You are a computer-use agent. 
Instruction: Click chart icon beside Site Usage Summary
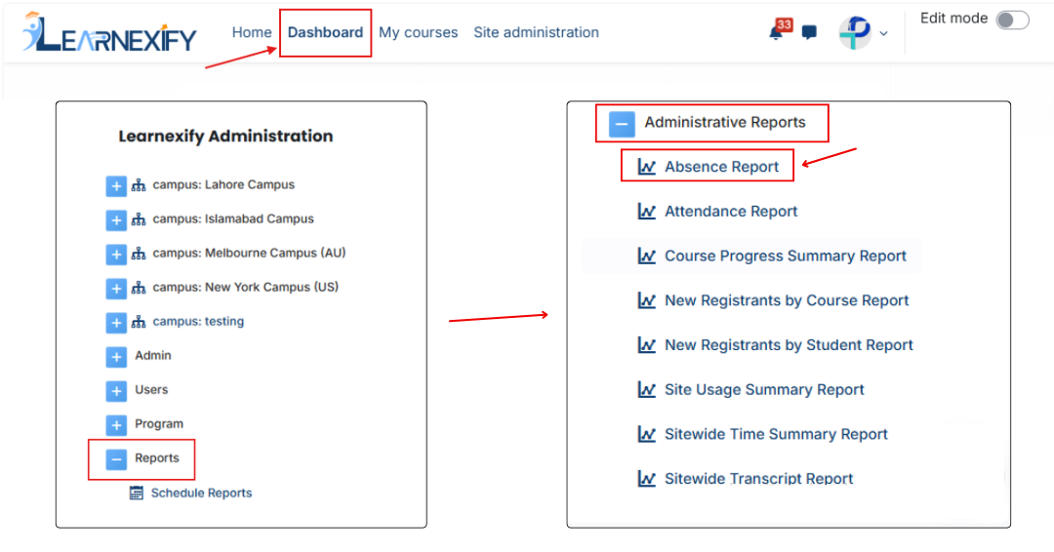click(x=647, y=389)
